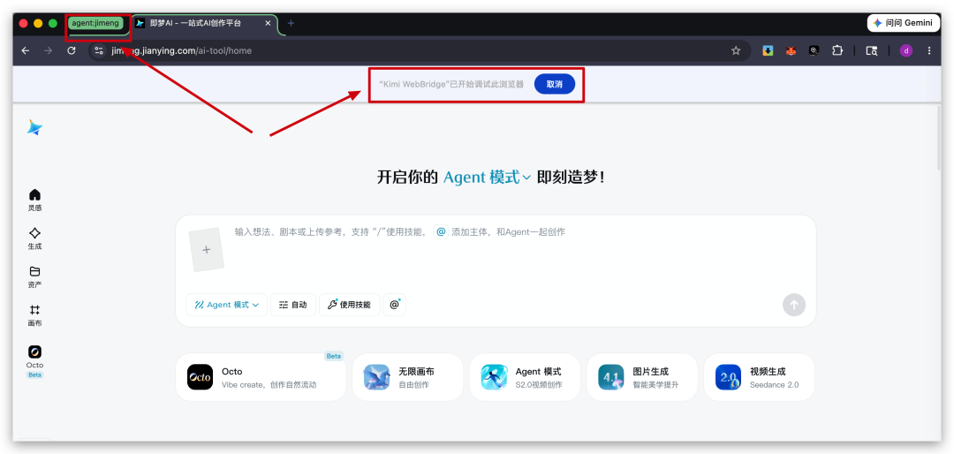Click the browser forward arrow
The height and width of the screenshot is (454, 954).
(x=48, y=50)
